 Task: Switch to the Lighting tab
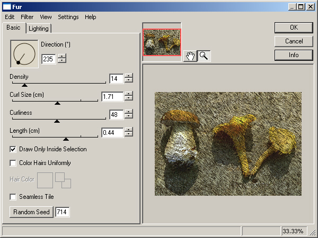39,29
